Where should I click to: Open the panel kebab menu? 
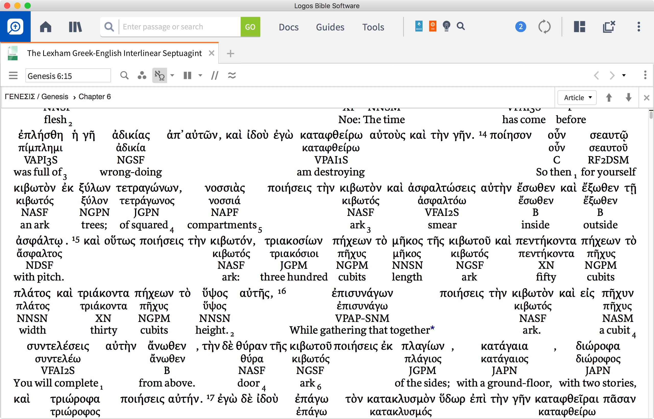pos(645,75)
